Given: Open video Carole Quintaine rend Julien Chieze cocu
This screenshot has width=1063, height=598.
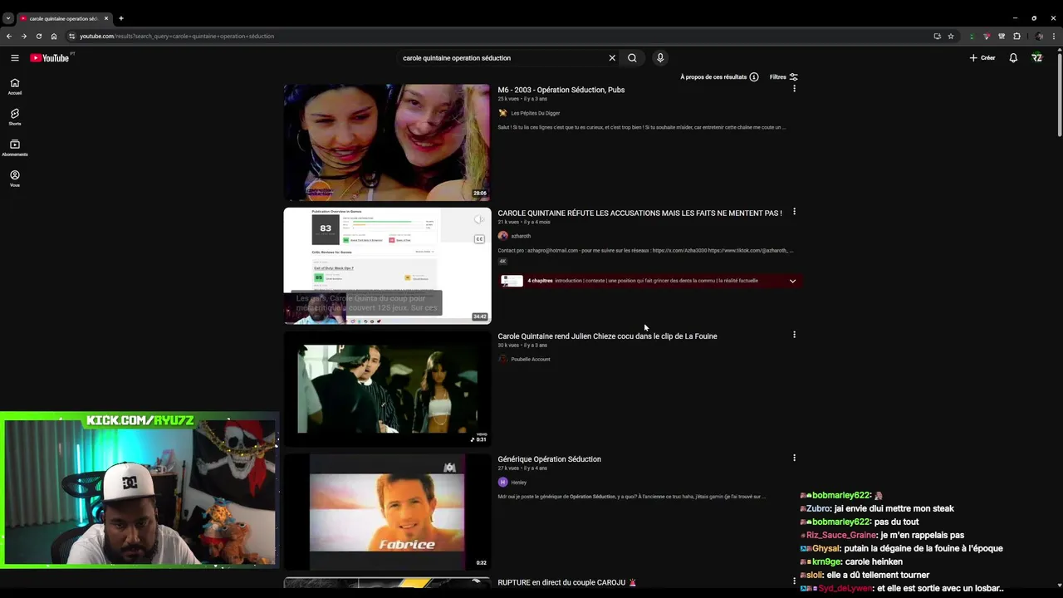Looking at the screenshot, I should pyautogui.click(x=607, y=336).
